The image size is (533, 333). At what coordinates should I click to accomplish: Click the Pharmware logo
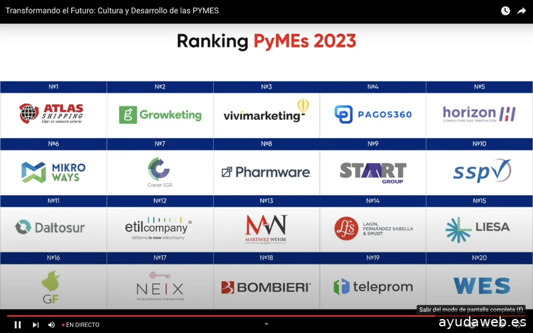coord(266,172)
